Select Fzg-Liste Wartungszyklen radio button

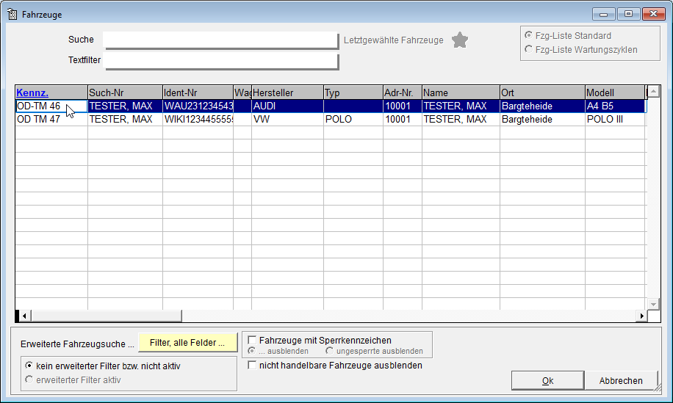click(529, 49)
